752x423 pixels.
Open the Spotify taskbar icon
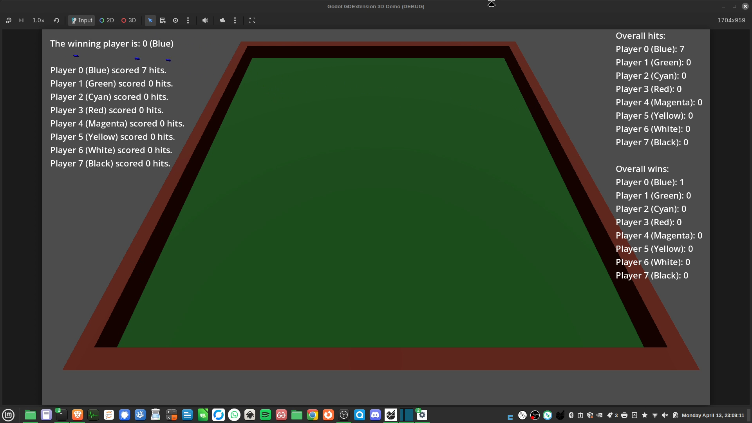click(x=266, y=415)
